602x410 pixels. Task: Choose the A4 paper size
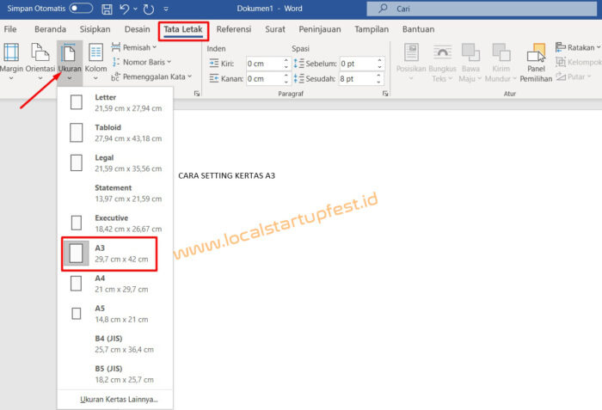(115, 284)
